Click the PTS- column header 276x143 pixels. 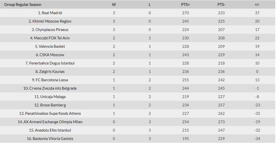(x=221, y=5)
